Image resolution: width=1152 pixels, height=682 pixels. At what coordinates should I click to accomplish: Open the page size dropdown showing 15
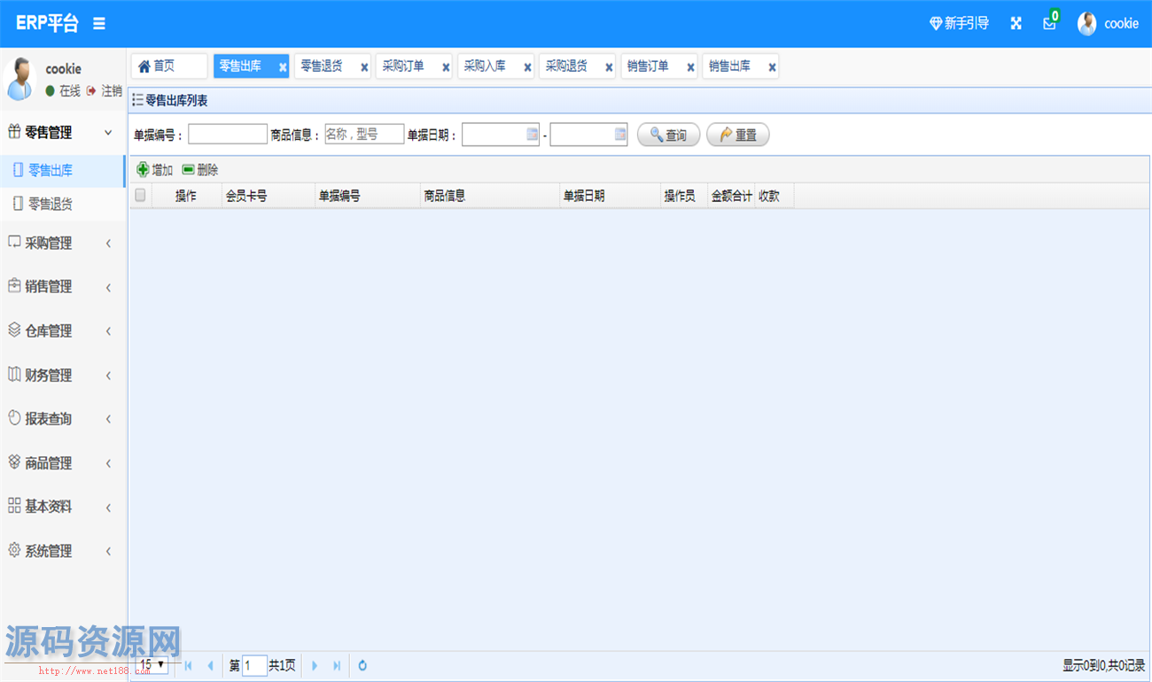point(152,664)
